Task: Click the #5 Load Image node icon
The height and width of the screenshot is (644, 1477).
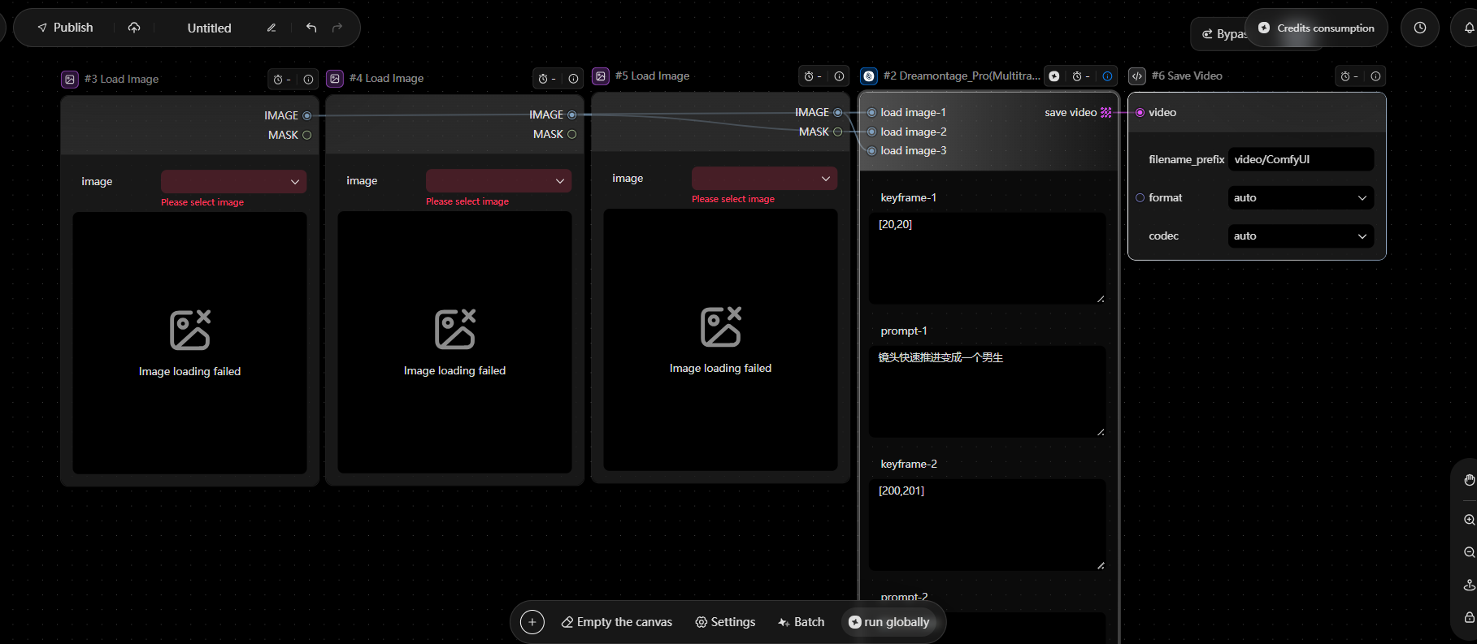Action: coord(601,76)
